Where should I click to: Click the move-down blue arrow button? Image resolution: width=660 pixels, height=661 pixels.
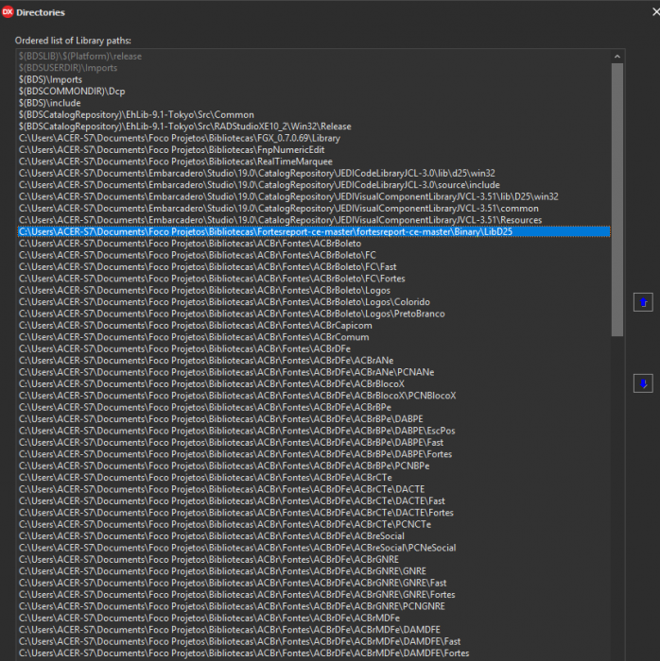(x=643, y=383)
